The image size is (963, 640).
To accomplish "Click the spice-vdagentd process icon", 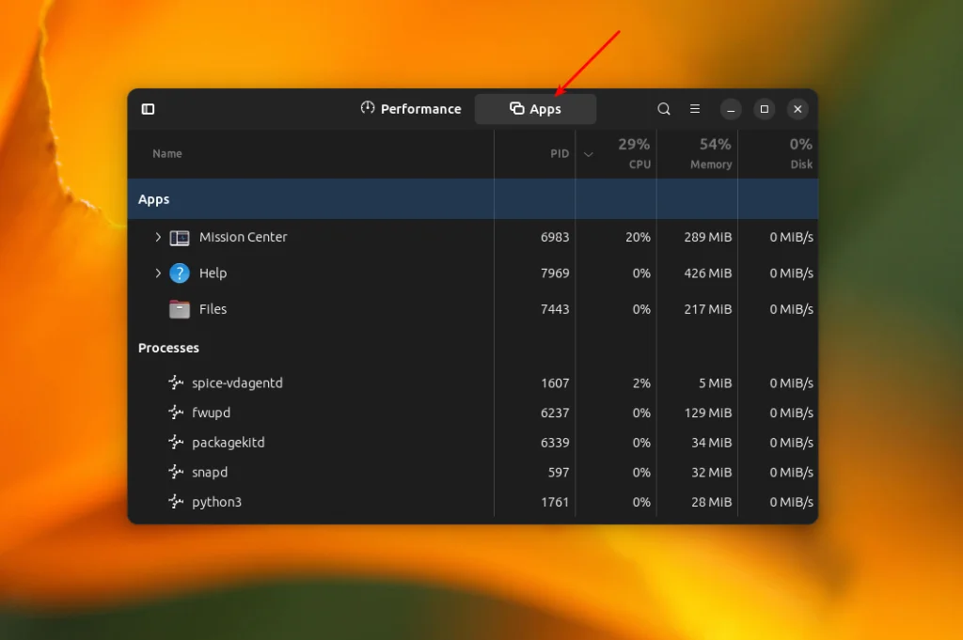I will [176, 382].
